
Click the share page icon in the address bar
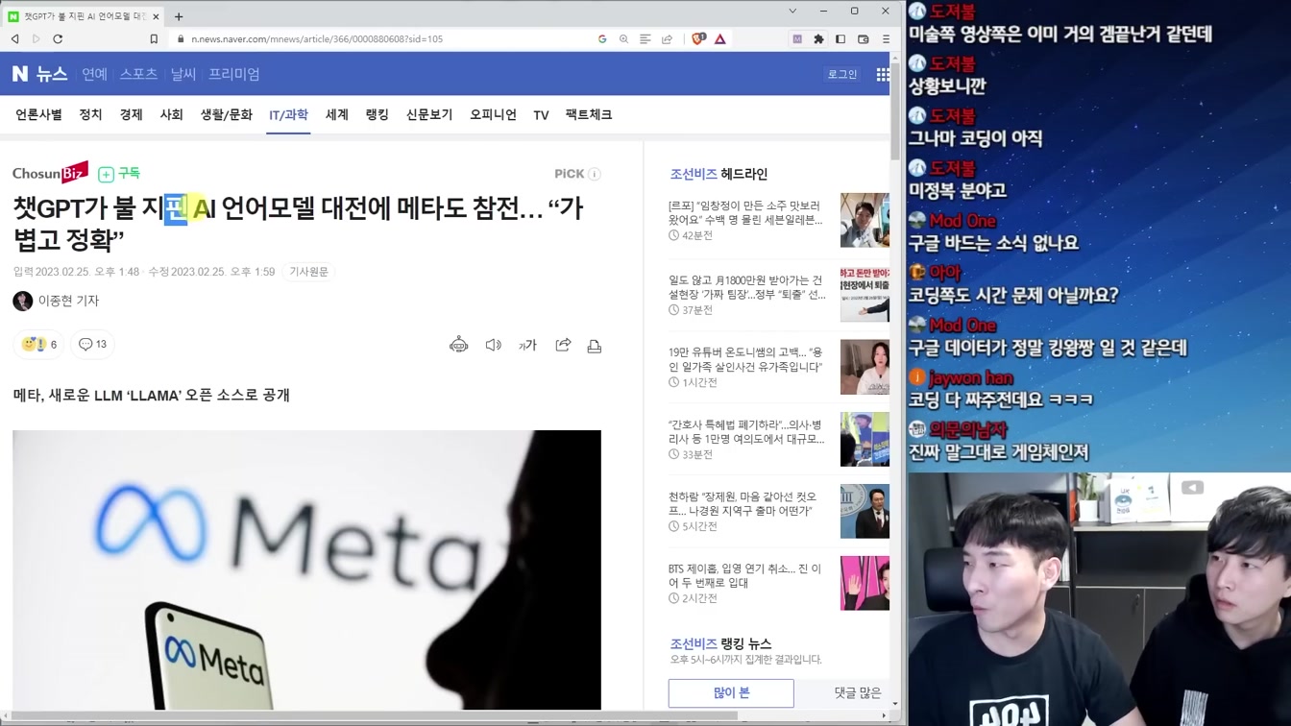click(x=667, y=39)
